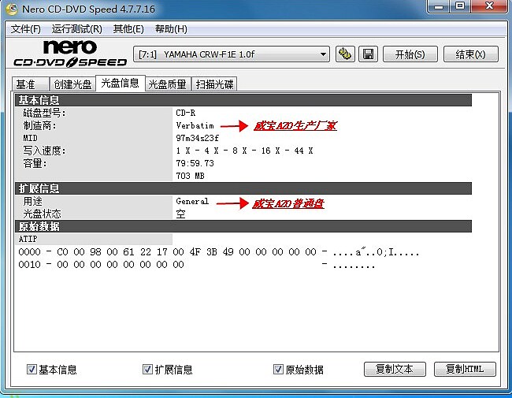512x398 pixels.
Task: Click the 写入速度 label
Action: [44, 151]
